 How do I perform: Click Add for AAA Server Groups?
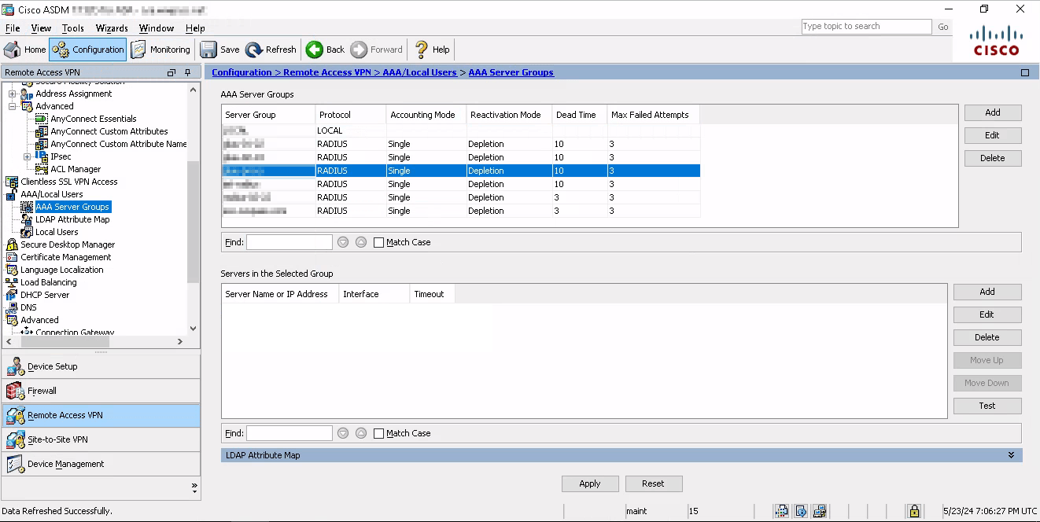[992, 112]
